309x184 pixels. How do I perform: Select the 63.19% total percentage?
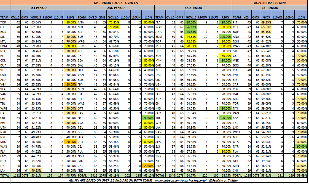[x=113, y=175]
